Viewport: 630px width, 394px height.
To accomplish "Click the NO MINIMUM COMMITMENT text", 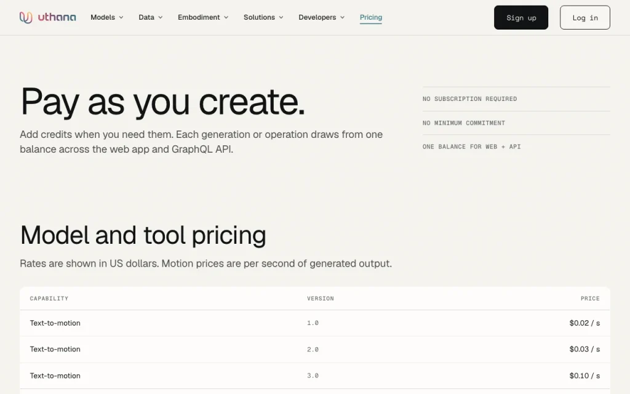I will click(464, 123).
